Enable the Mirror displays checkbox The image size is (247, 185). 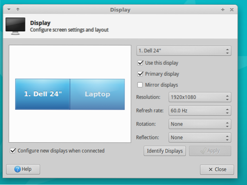click(140, 85)
